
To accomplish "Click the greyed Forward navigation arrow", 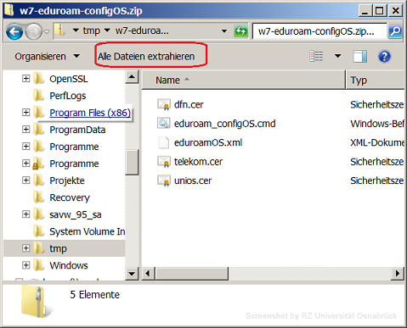I will pyautogui.click(x=33, y=31).
